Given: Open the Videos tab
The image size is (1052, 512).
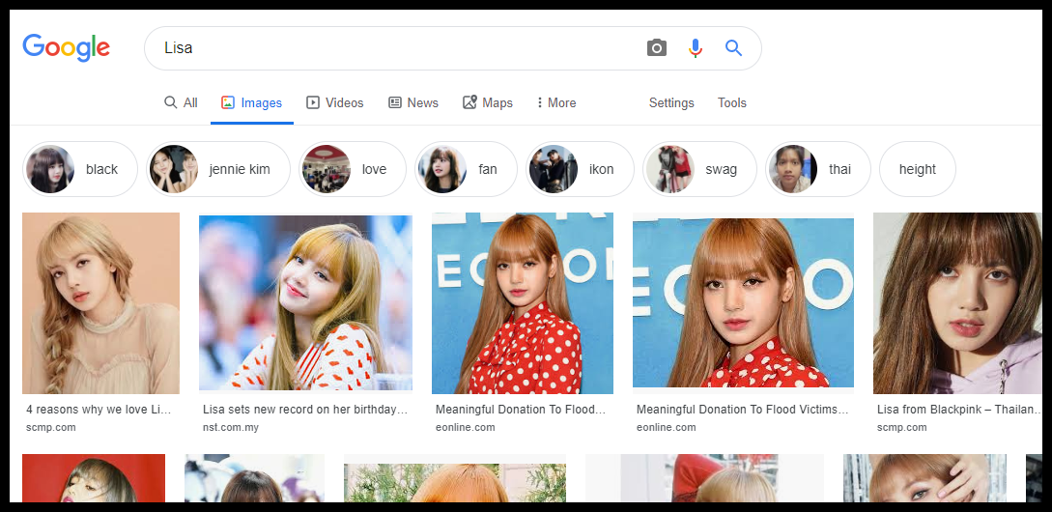Looking at the screenshot, I should (x=334, y=102).
